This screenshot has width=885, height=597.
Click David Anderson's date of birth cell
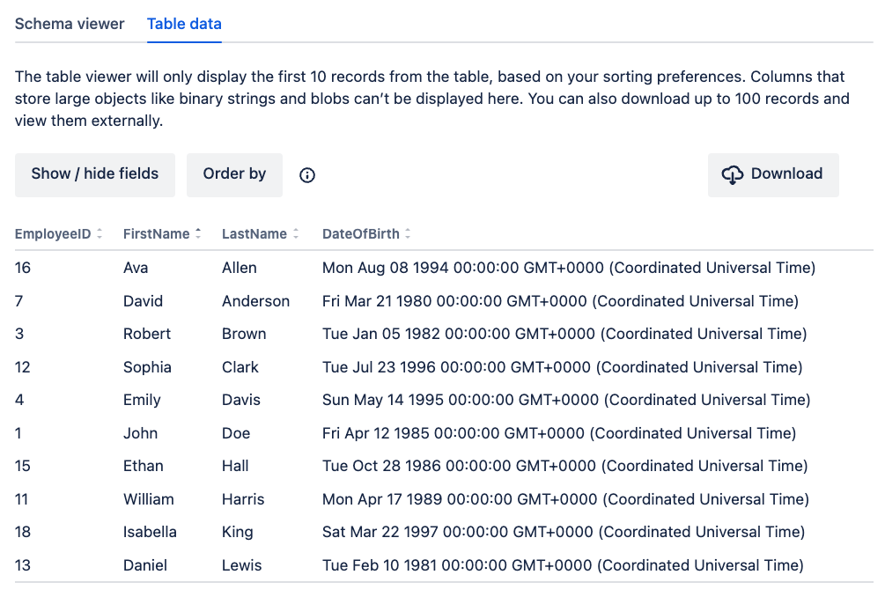point(560,300)
